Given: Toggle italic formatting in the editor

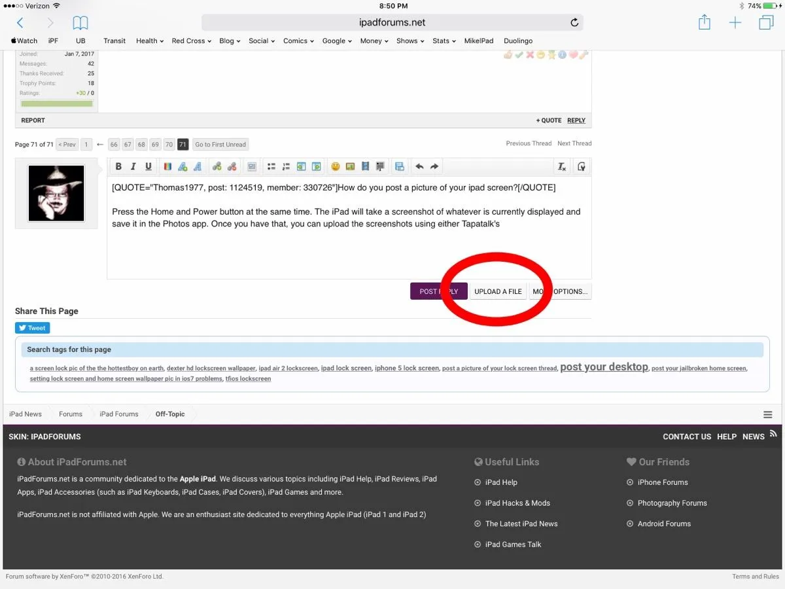Looking at the screenshot, I should click(x=133, y=167).
